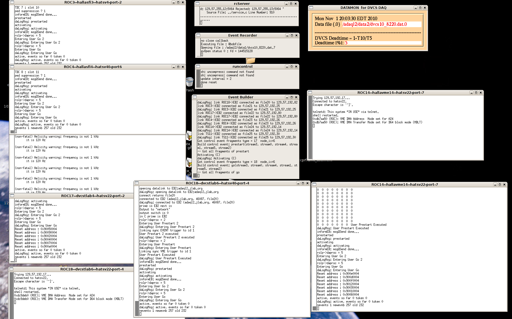Viewport: 512px width, 319px height.
Task: Maximize the Event Recorder window
Action: coord(292,35)
